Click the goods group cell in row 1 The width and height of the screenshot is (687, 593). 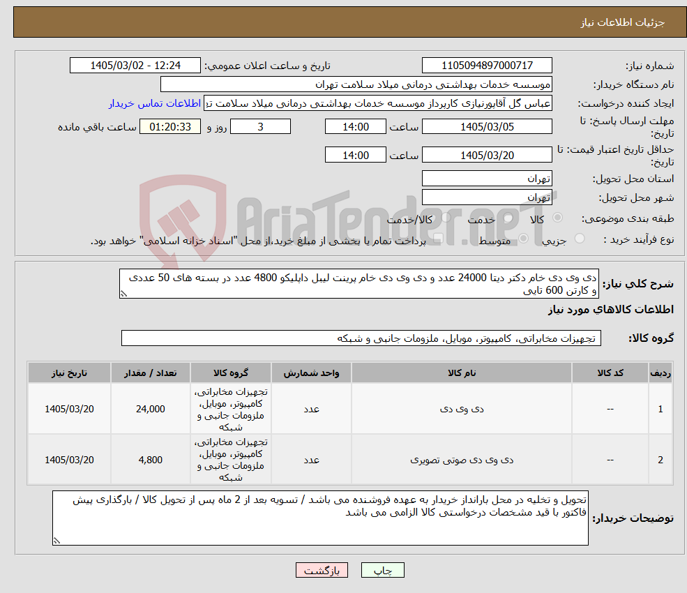coord(230,409)
